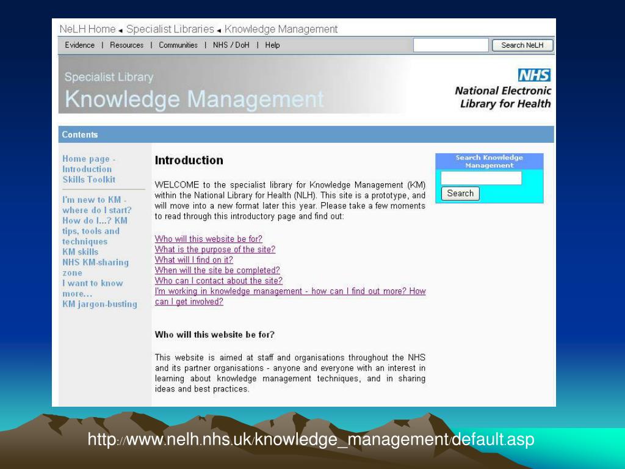Click 'Who will this website be for?' bold heading
This screenshot has height=469, width=625.
point(214,334)
